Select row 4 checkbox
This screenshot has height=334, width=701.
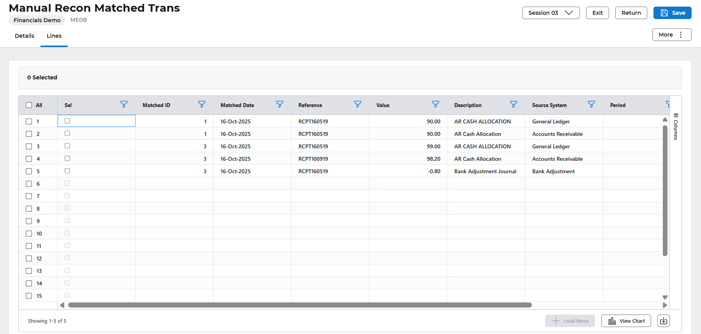29,159
